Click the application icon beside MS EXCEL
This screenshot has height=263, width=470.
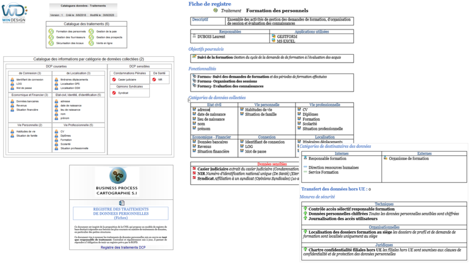(274, 40)
